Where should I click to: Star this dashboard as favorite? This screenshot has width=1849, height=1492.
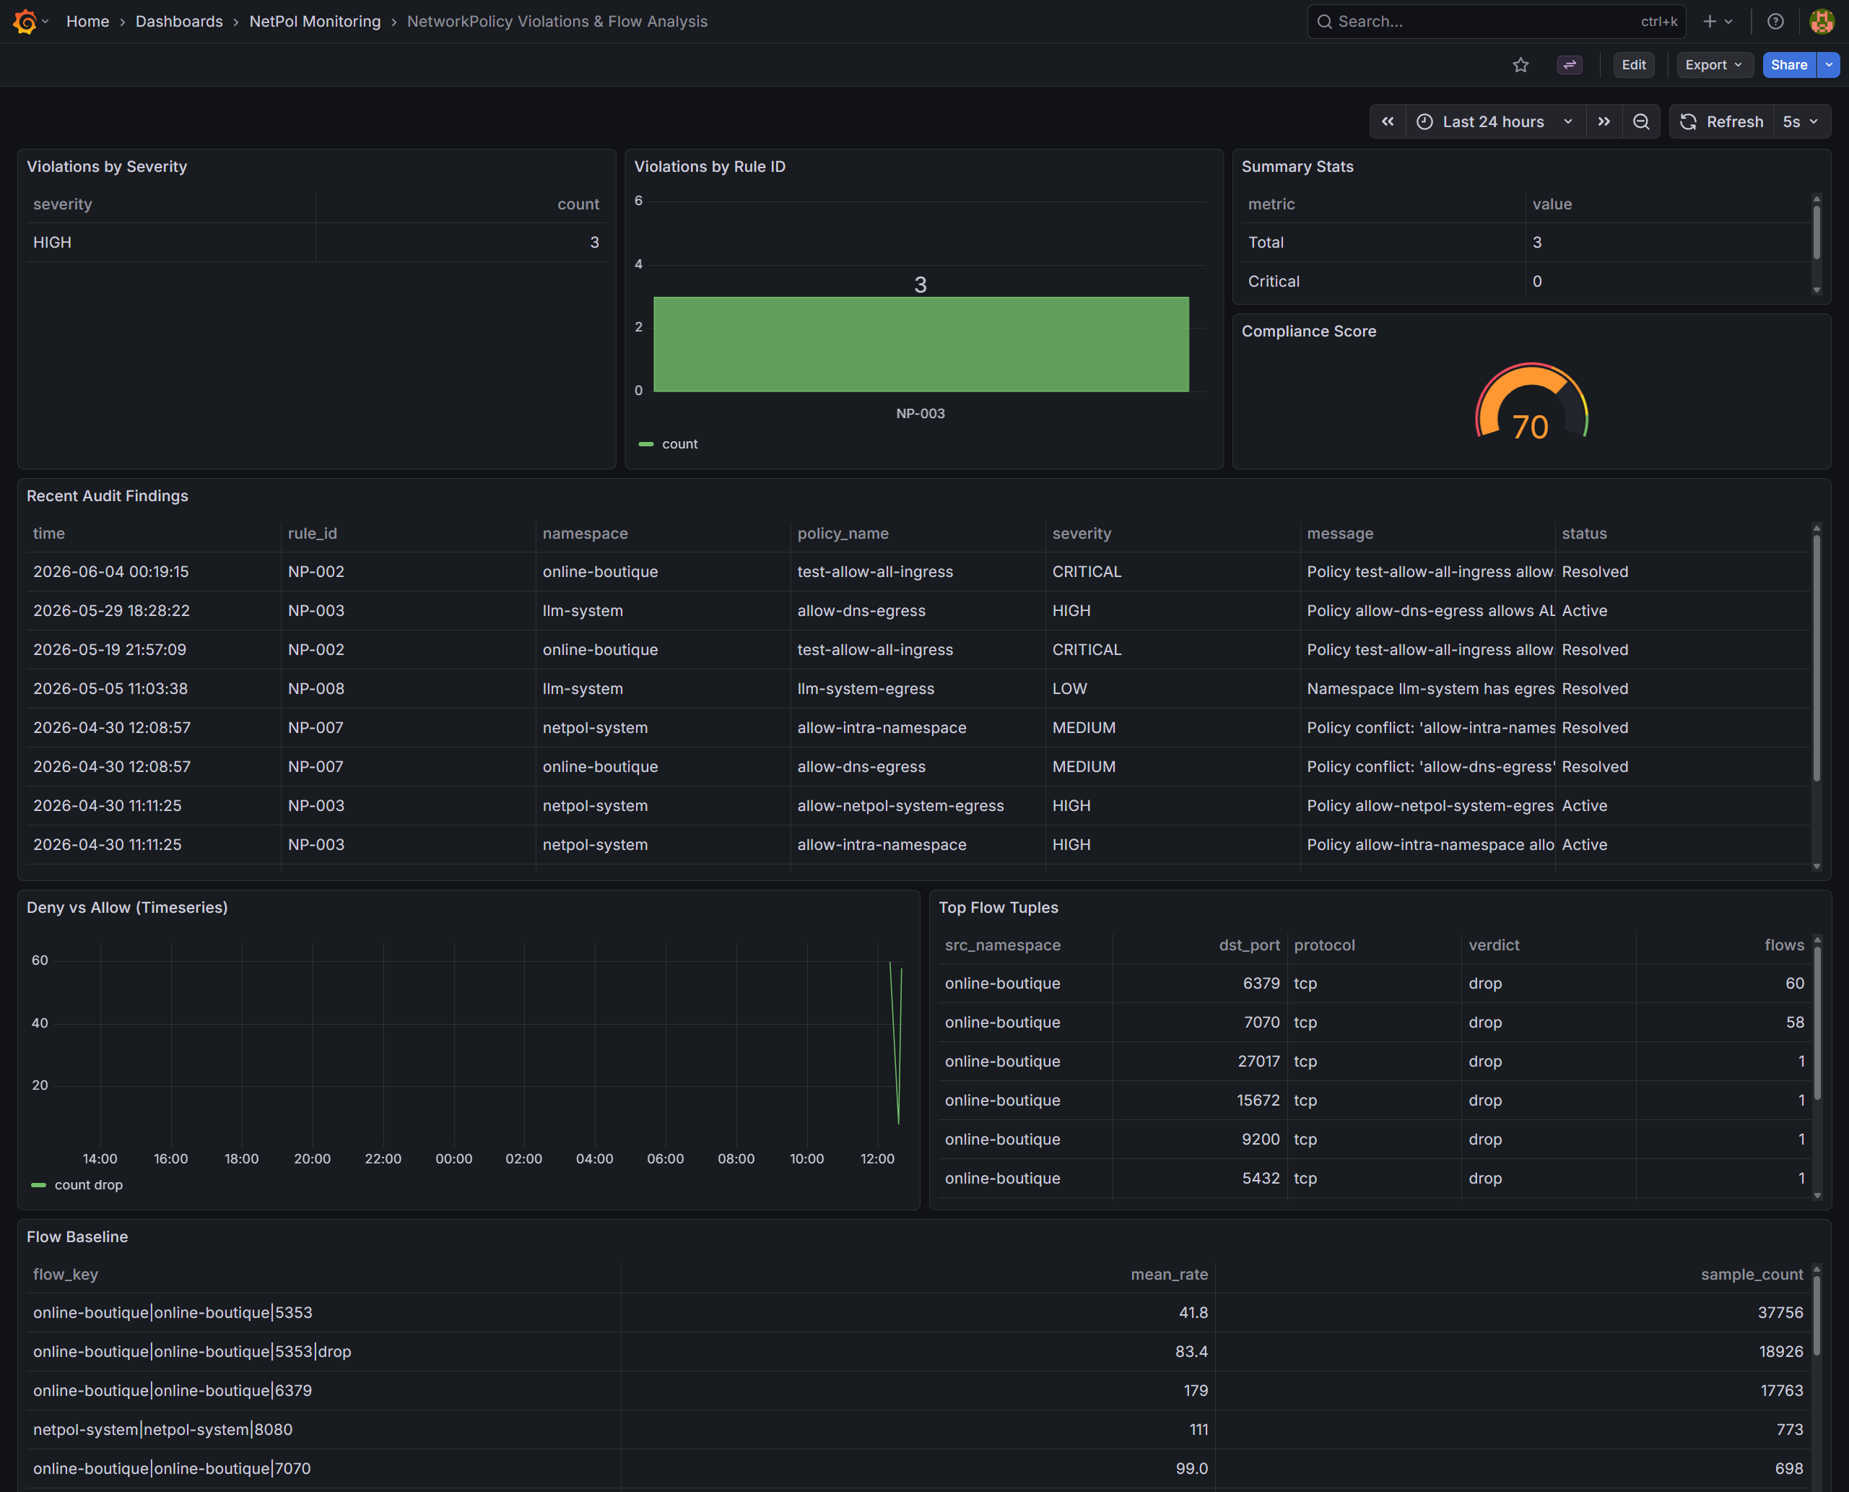[x=1520, y=65]
